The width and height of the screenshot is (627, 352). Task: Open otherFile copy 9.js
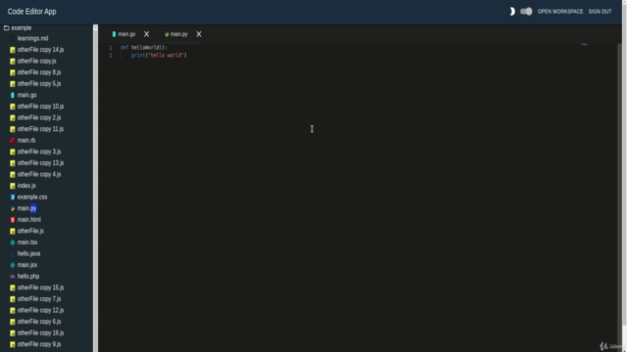pyautogui.click(x=39, y=344)
